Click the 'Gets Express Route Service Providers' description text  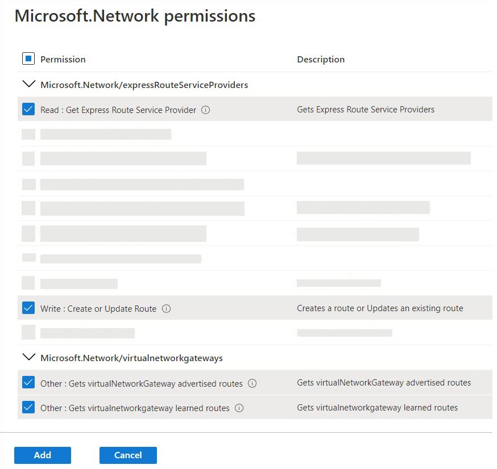point(366,110)
